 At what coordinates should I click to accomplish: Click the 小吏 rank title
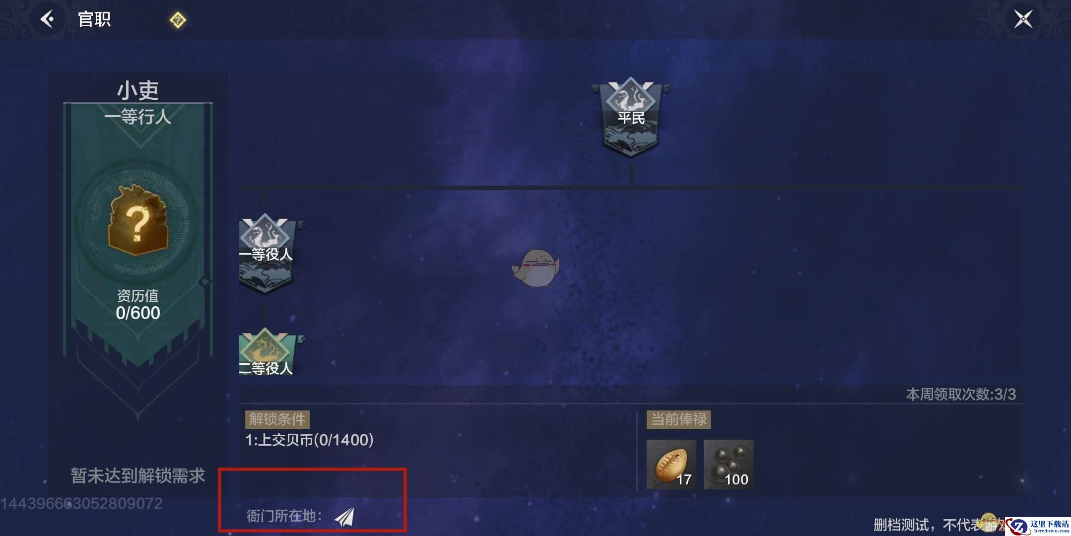(x=138, y=90)
